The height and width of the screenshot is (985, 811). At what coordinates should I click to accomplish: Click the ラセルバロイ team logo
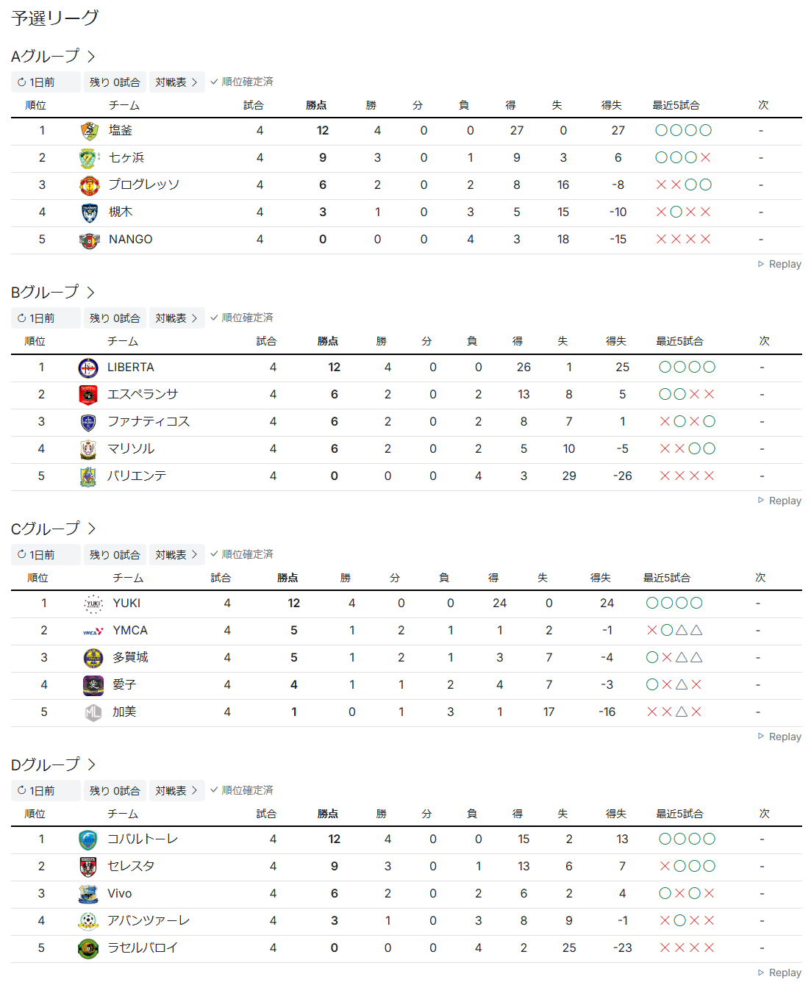coord(88,948)
